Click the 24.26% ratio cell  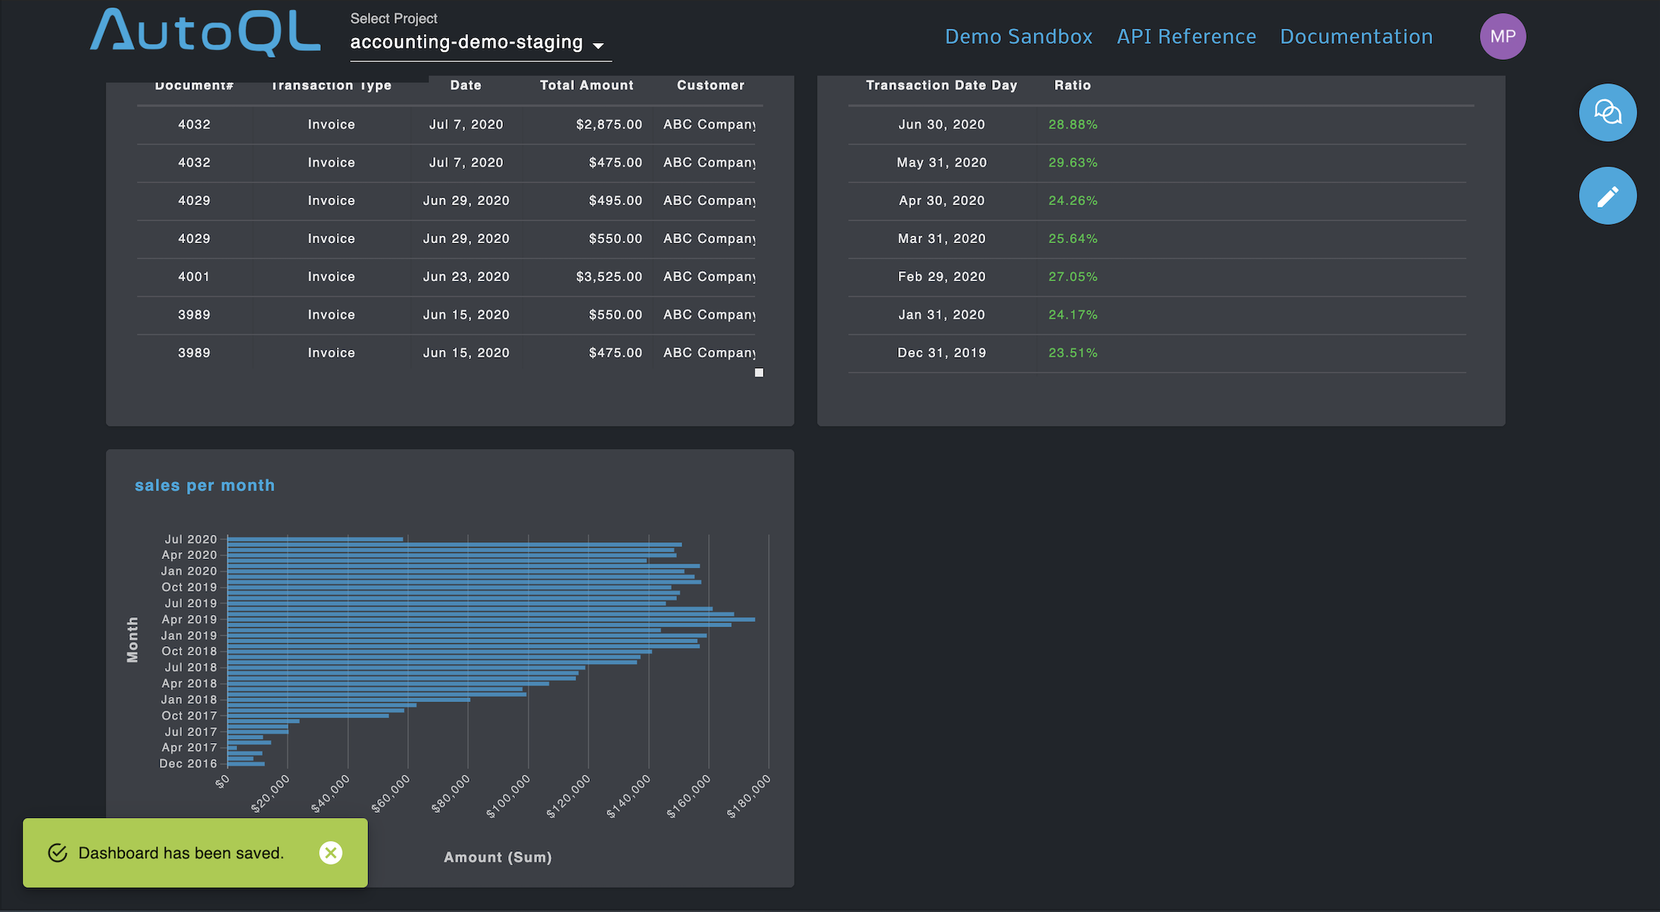click(x=1072, y=201)
